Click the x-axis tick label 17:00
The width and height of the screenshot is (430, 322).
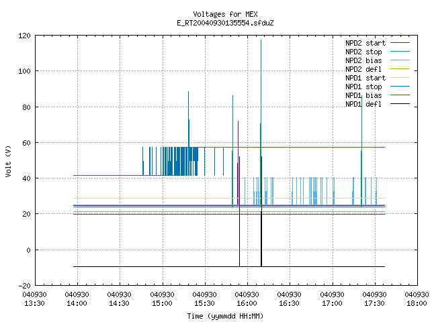tap(332, 304)
